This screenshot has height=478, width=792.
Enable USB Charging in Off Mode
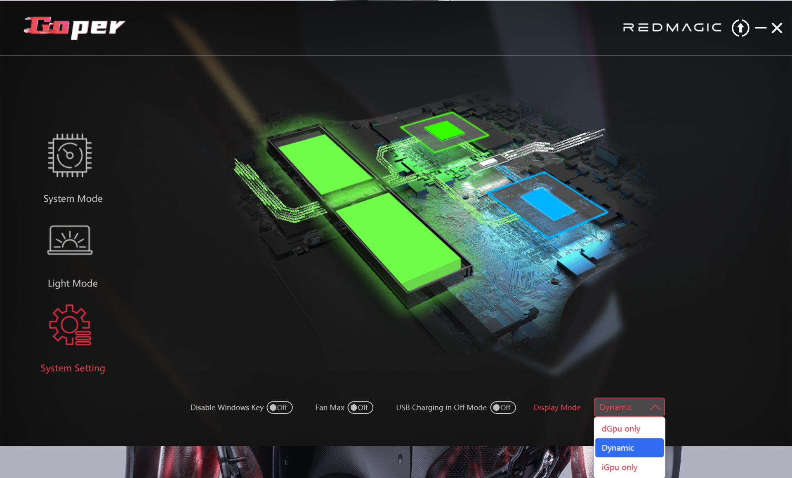[502, 407]
